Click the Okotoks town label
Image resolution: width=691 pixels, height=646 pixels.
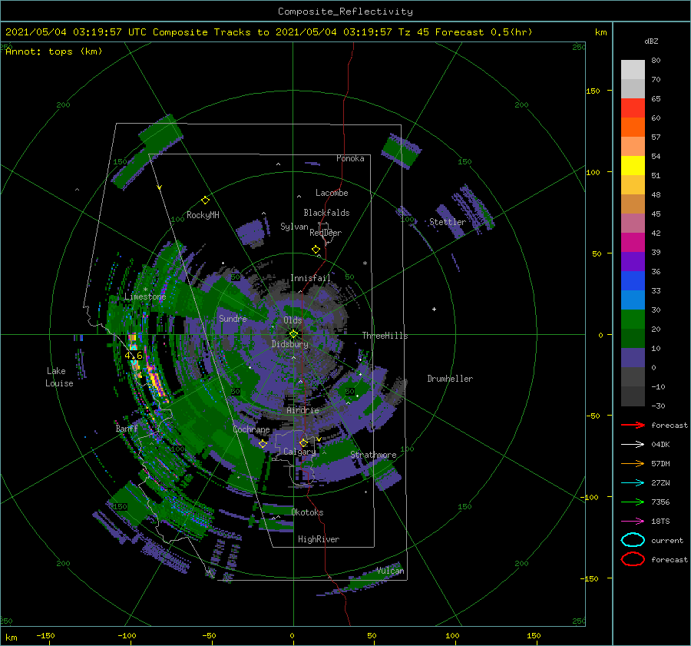pos(307,512)
